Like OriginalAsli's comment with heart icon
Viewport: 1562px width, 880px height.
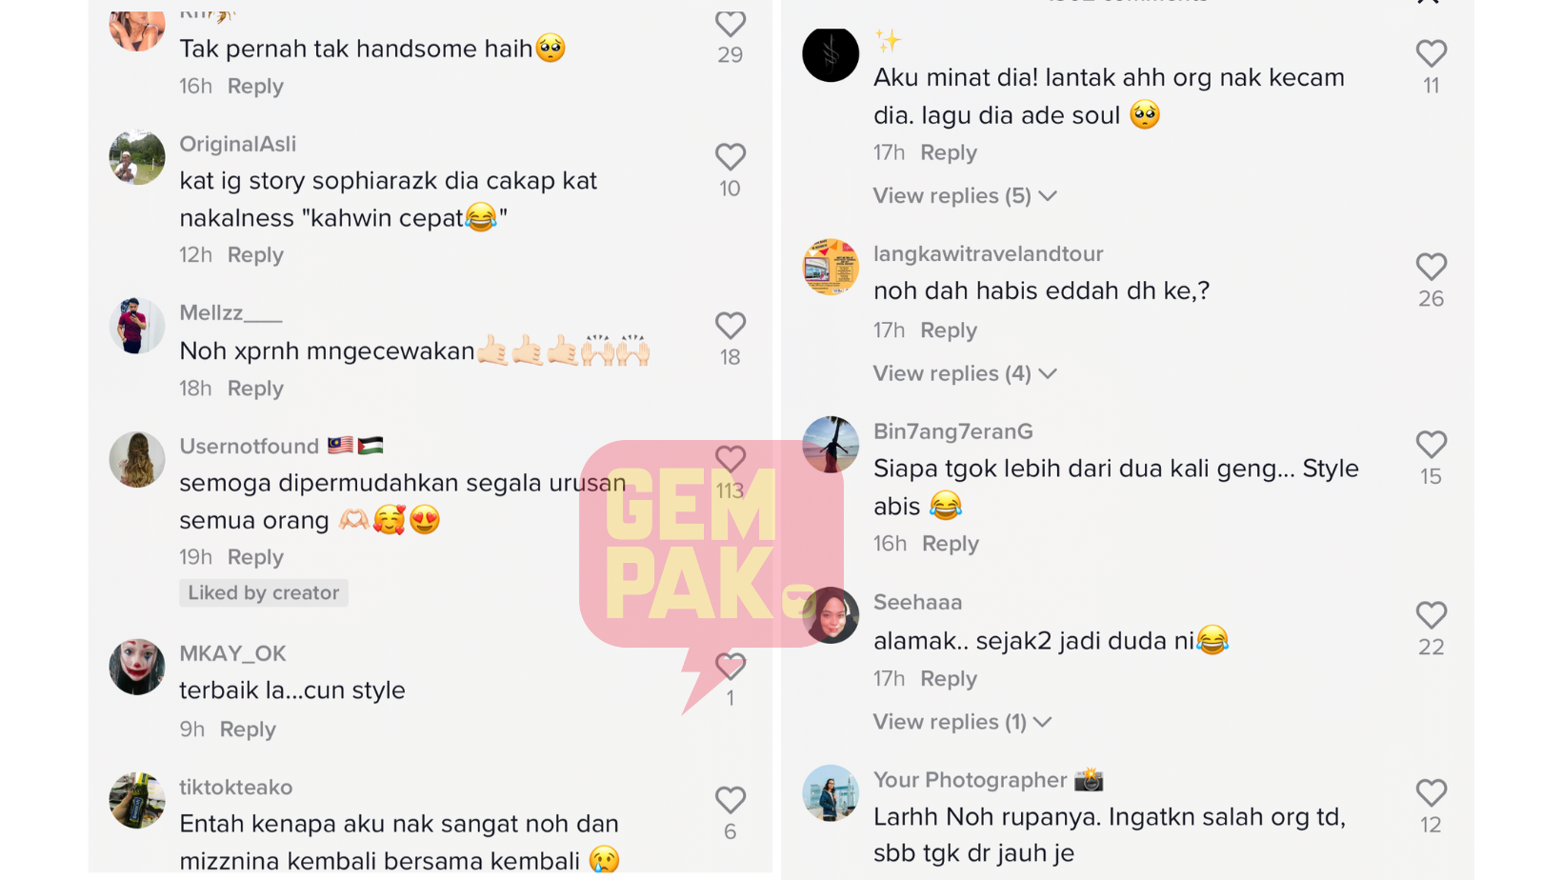pos(730,157)
